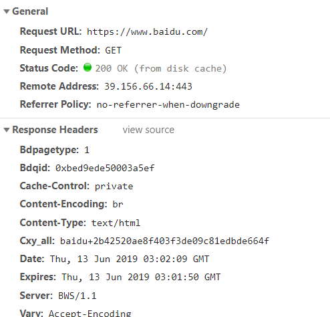Click the green status code indicator
Viewport: 330px width, 317px height.
point(88,68)
